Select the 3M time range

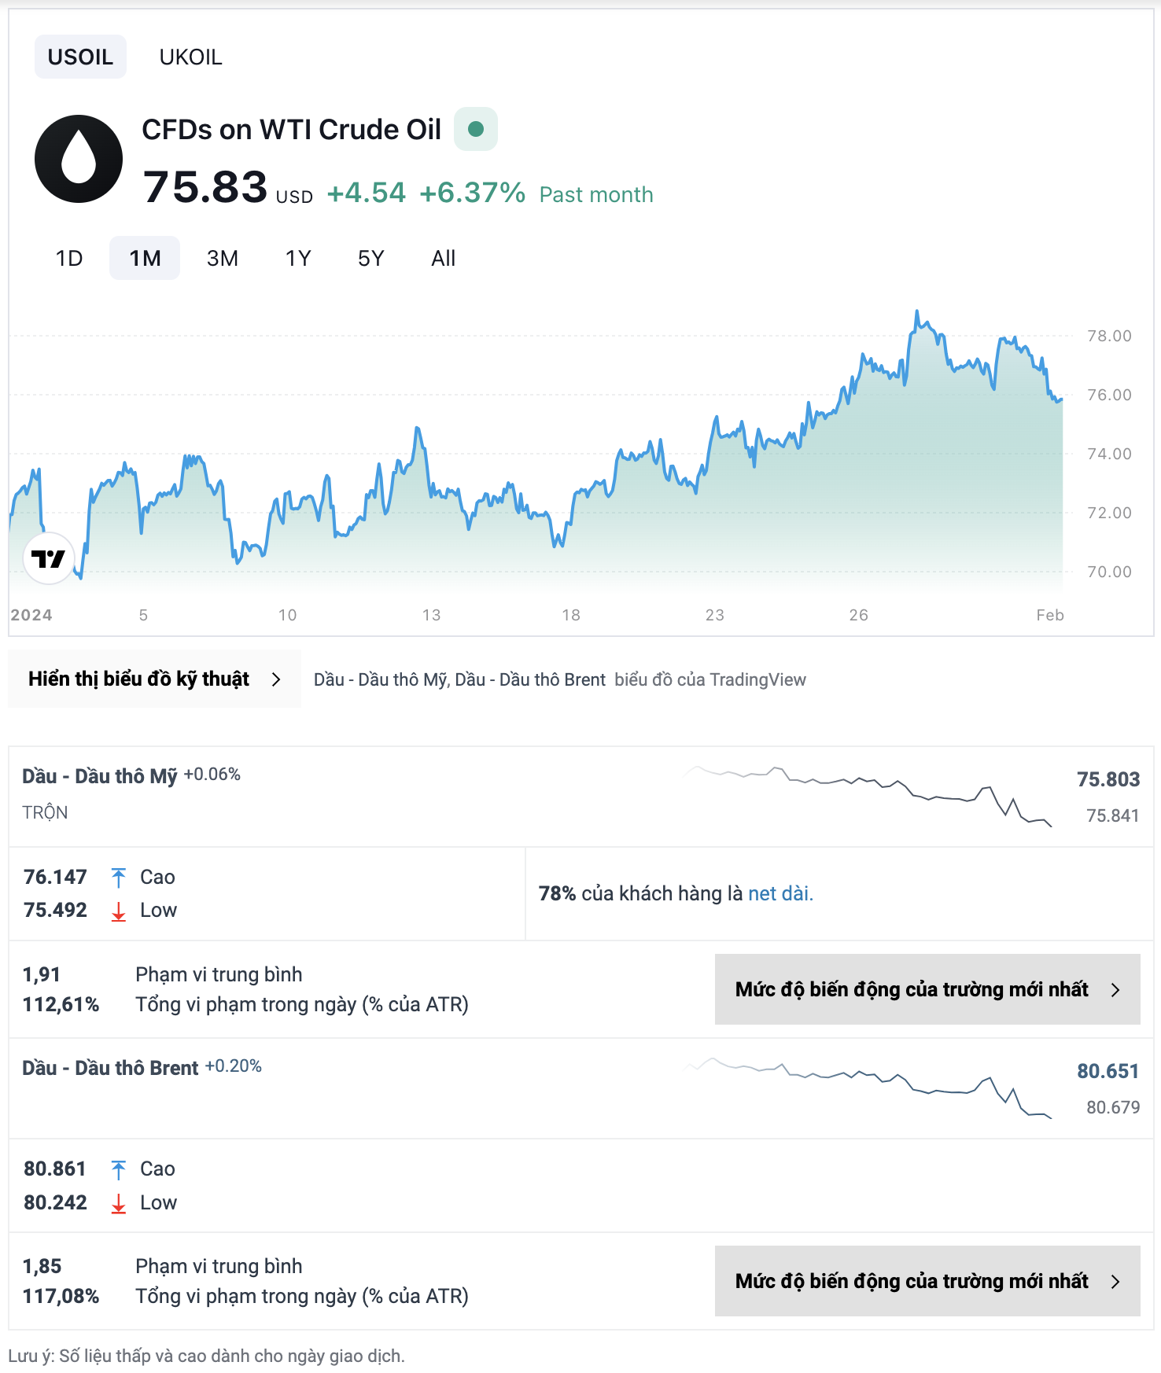(223, 258)
